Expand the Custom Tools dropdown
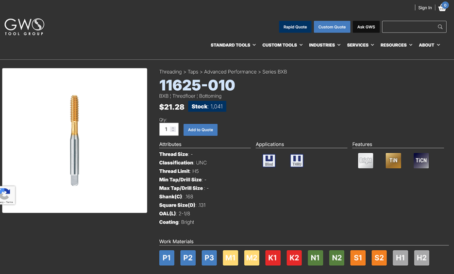454x274 pixels. tap(282, 45)
